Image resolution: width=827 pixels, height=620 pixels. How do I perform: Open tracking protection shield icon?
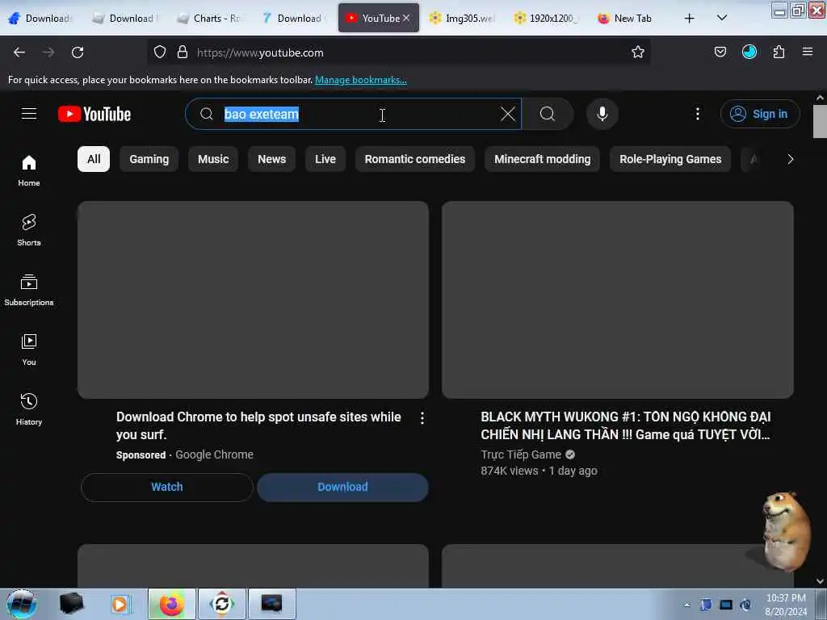[160, 52]
